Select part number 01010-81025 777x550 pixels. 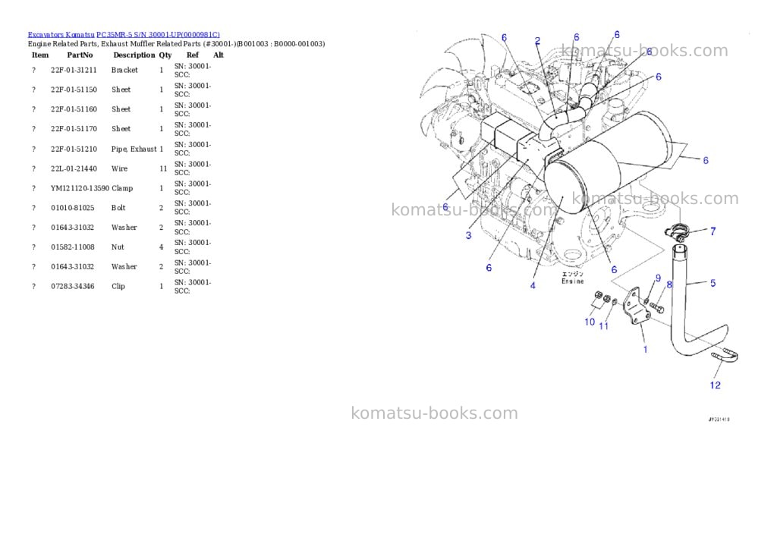[x=72, y=208]
